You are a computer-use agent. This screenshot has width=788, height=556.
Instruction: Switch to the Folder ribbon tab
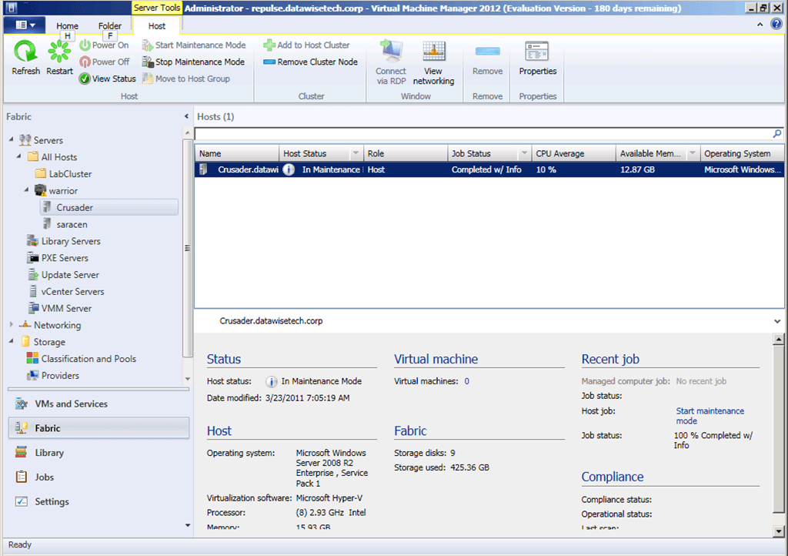tap(109, 25)
